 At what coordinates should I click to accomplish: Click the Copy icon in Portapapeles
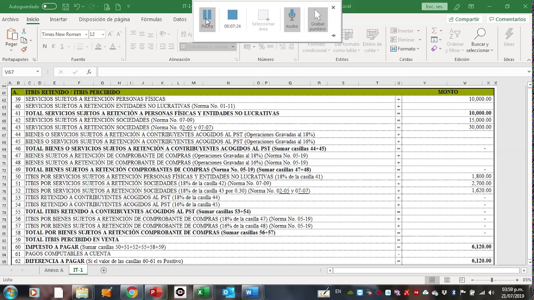point(24,40)
